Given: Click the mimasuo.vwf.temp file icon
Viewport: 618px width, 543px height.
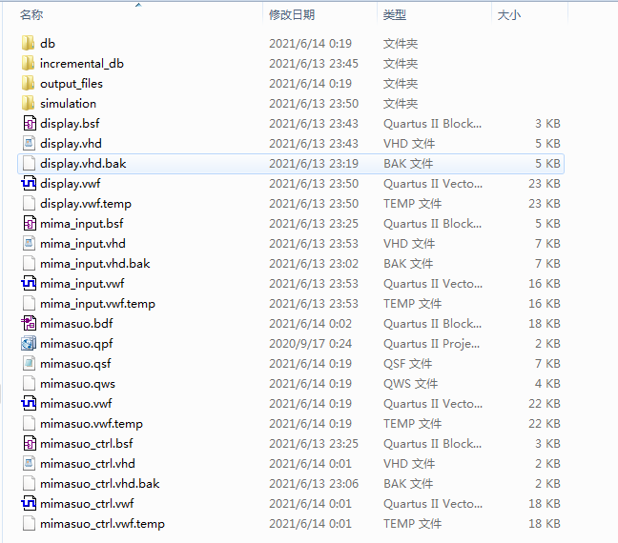Looking at the screenshot, I should pyautogui.click(x=29, y=424).
